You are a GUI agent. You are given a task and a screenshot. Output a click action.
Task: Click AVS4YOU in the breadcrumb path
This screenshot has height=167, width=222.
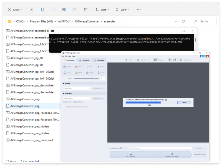coord(64,22)
